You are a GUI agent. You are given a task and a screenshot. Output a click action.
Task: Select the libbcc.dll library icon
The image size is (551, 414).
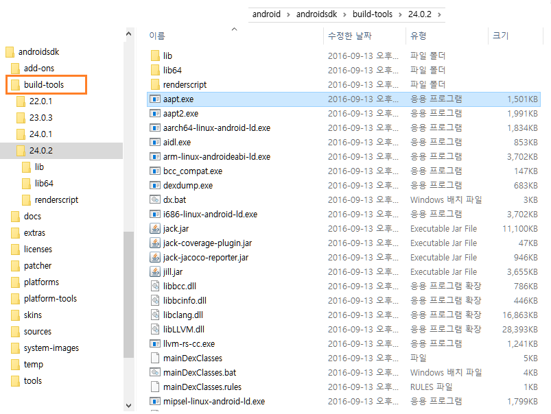tap(156, 286)
